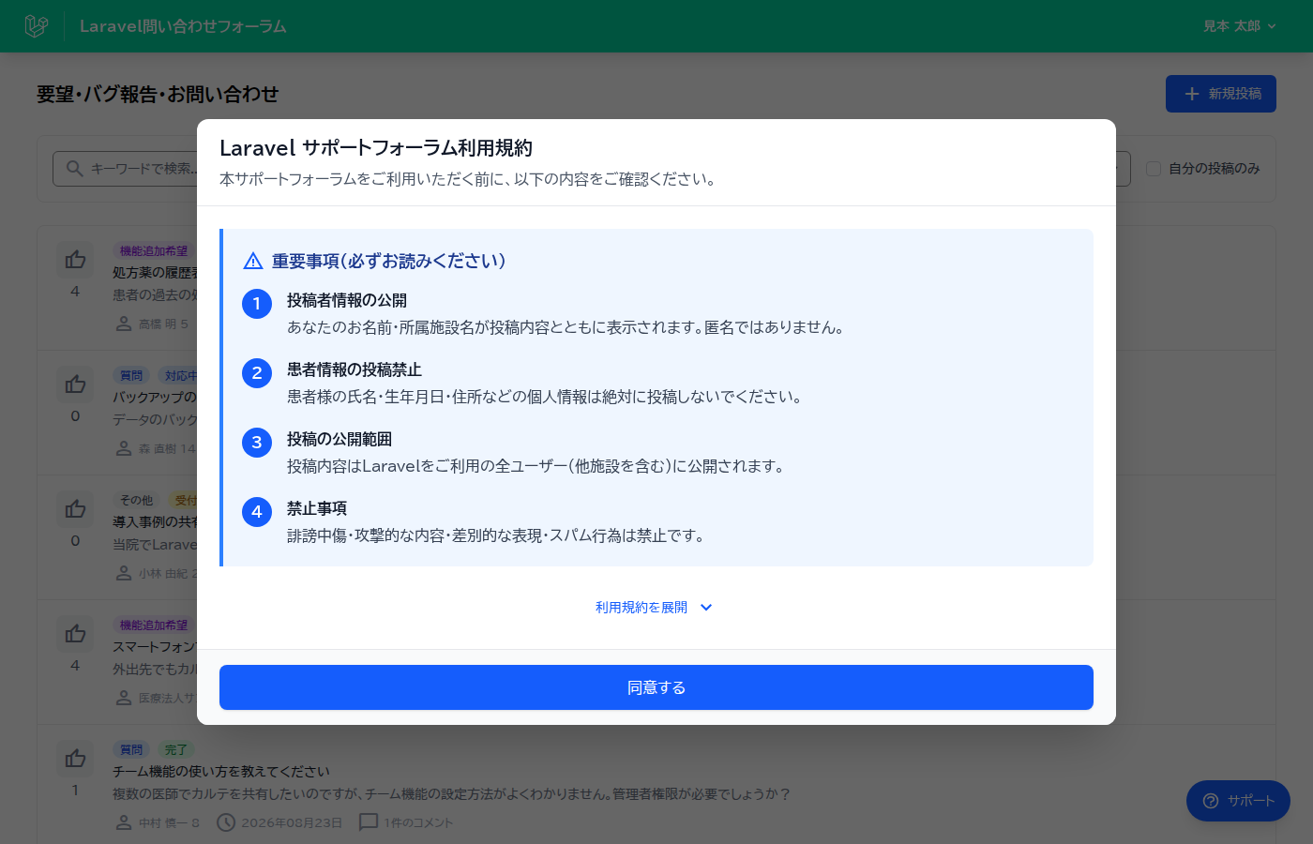Click the 質問 tag on バックアップ post
Viewport: 1313px width, 844px height.
tap(131, 375)
